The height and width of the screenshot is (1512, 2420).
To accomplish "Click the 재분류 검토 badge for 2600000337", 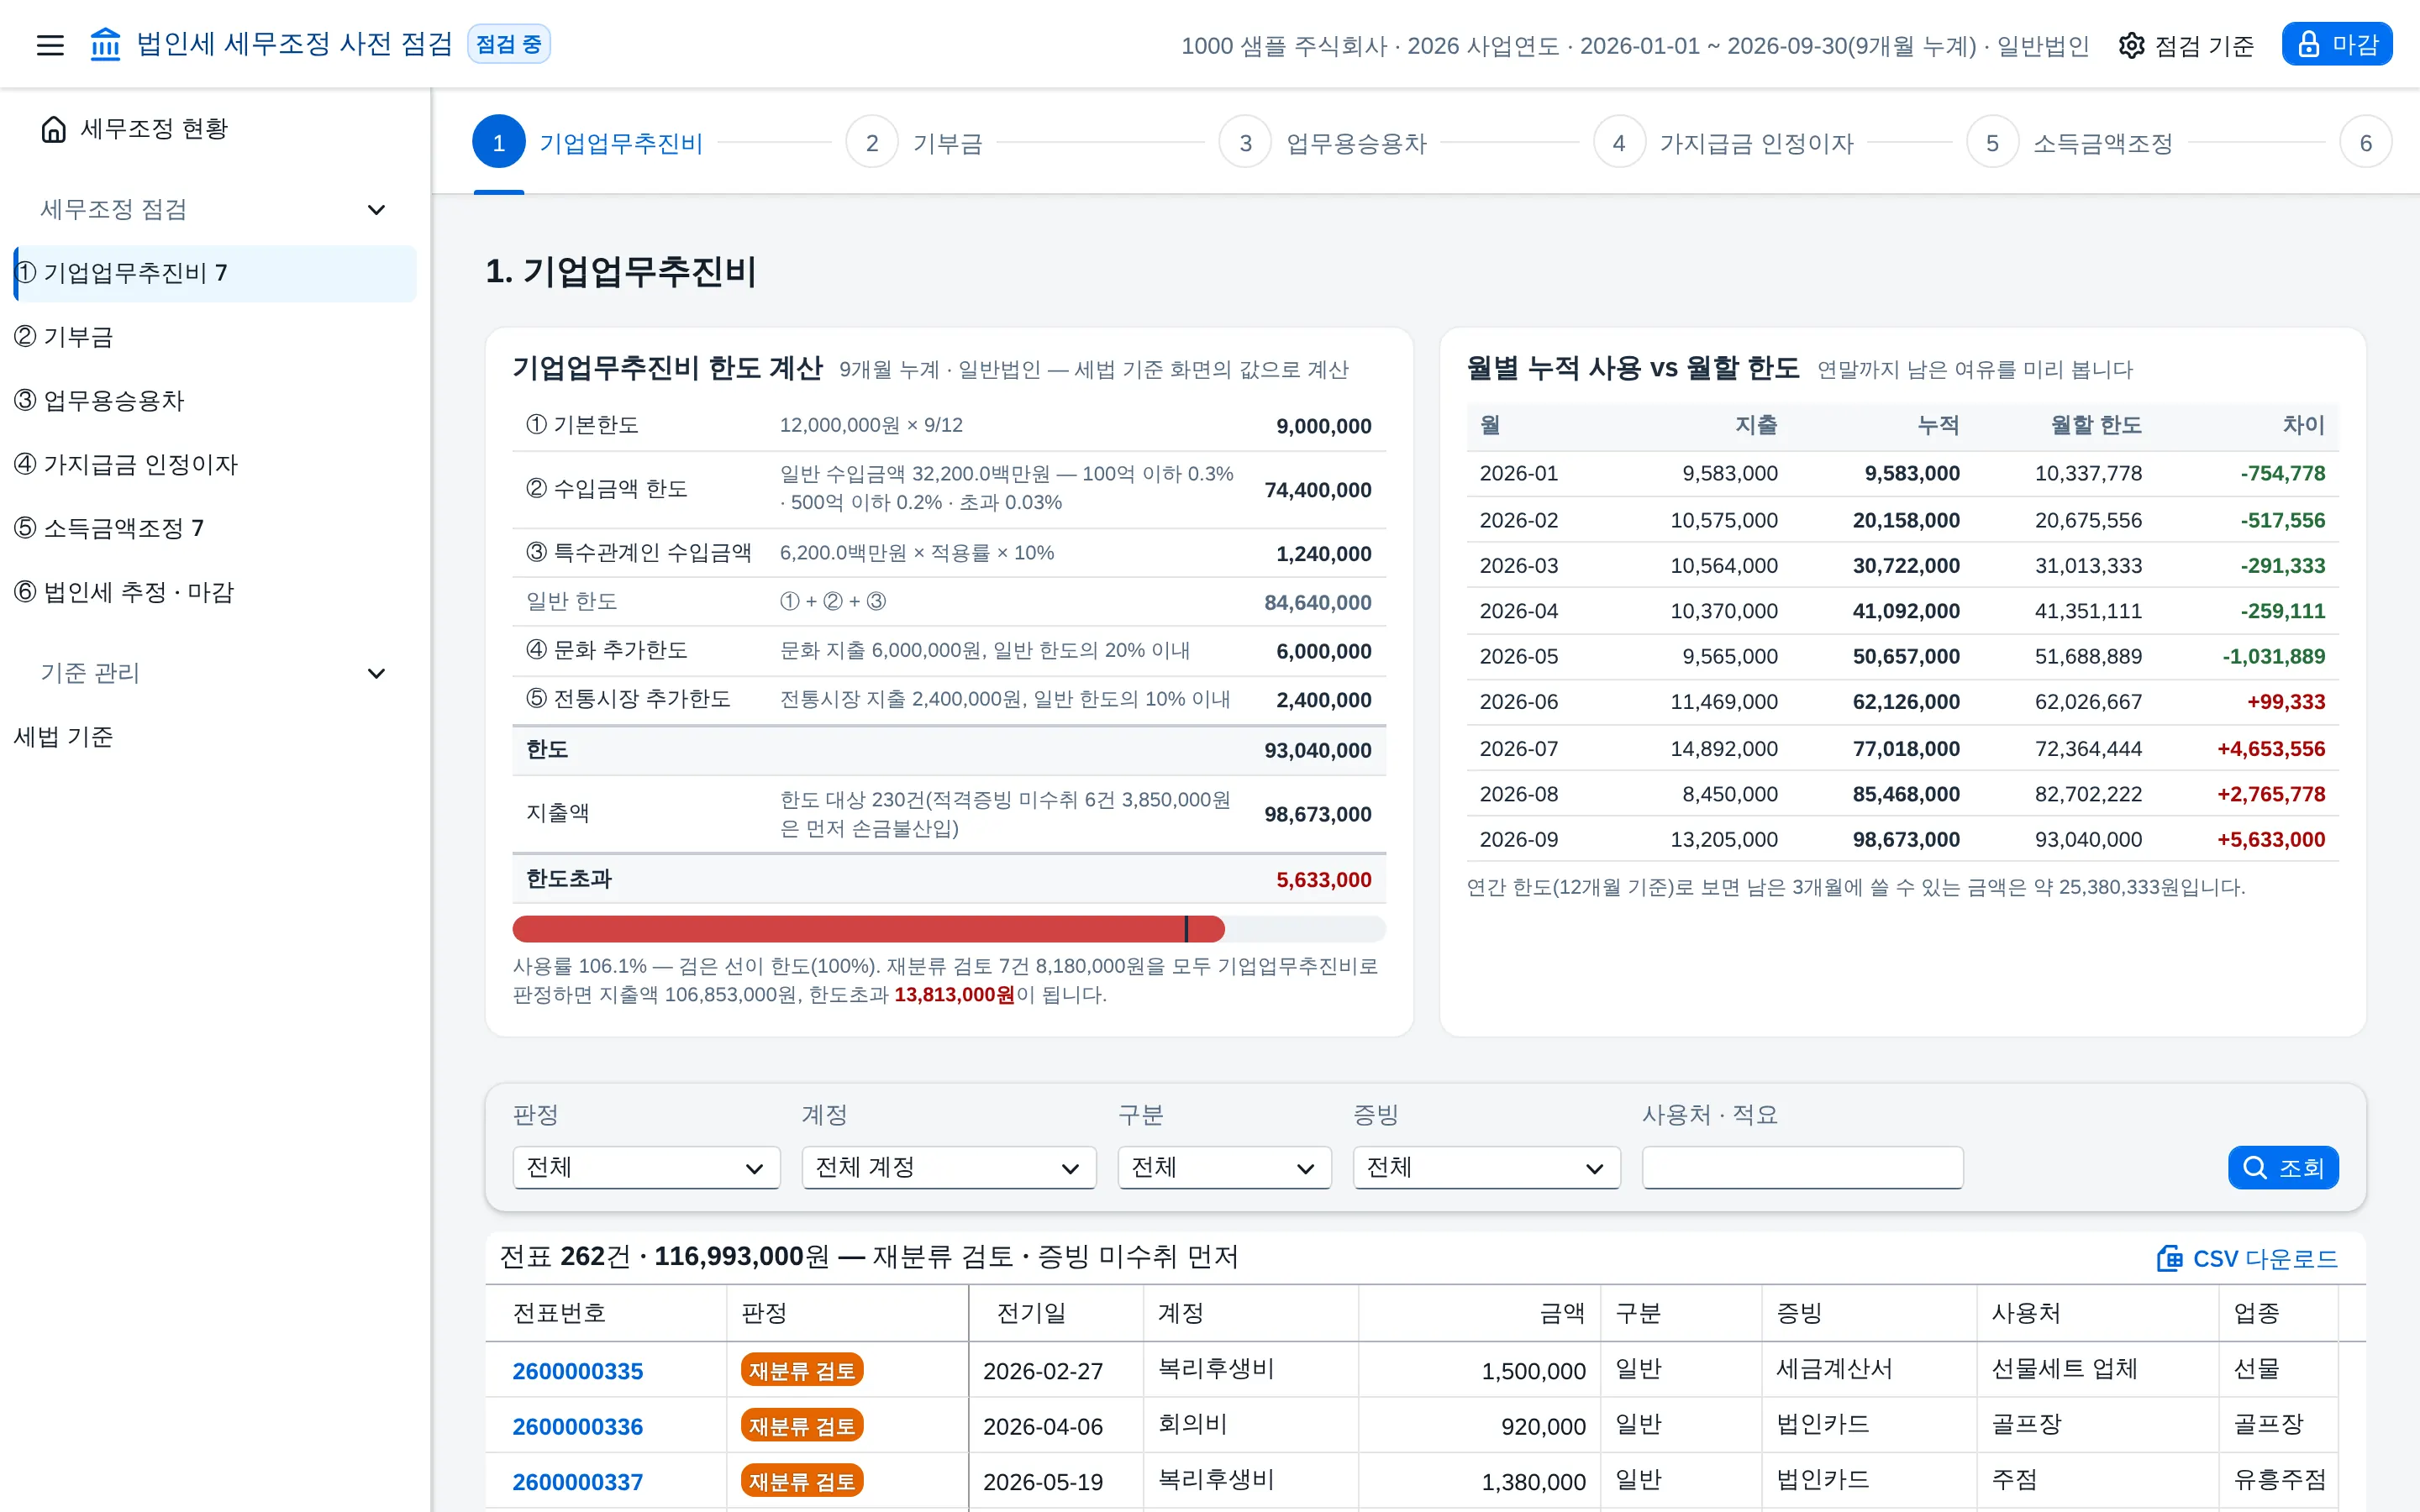I will [x=802, y=1481].
